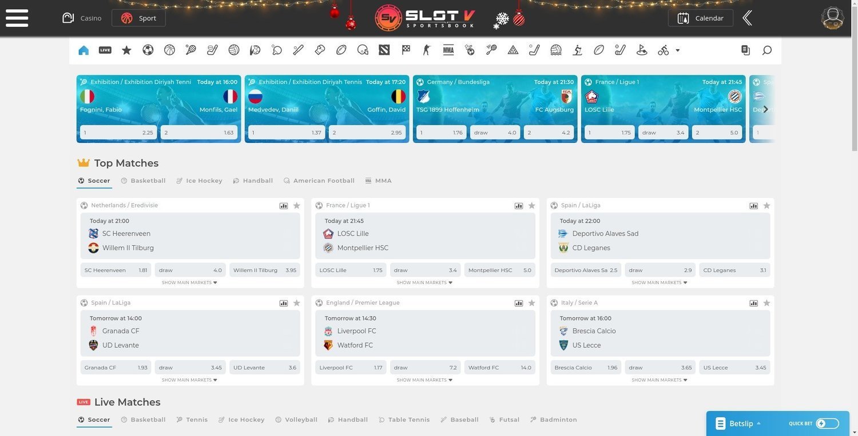
Task: Select the checkered flag motorsport icon
Action: coord(406,50)
